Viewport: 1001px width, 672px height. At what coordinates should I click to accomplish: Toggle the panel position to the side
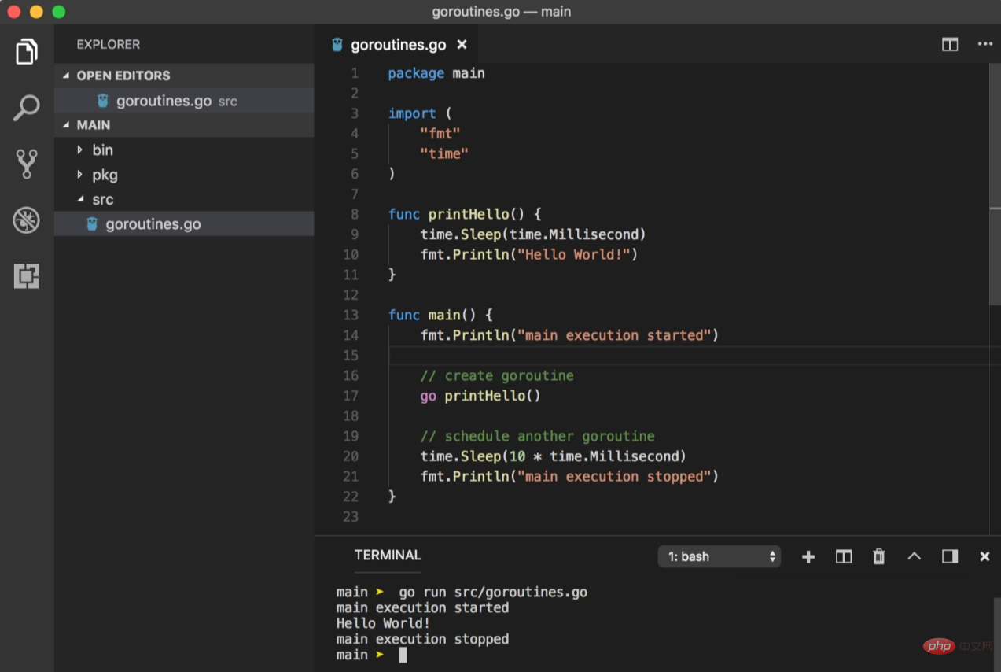(x=950, y=557)
